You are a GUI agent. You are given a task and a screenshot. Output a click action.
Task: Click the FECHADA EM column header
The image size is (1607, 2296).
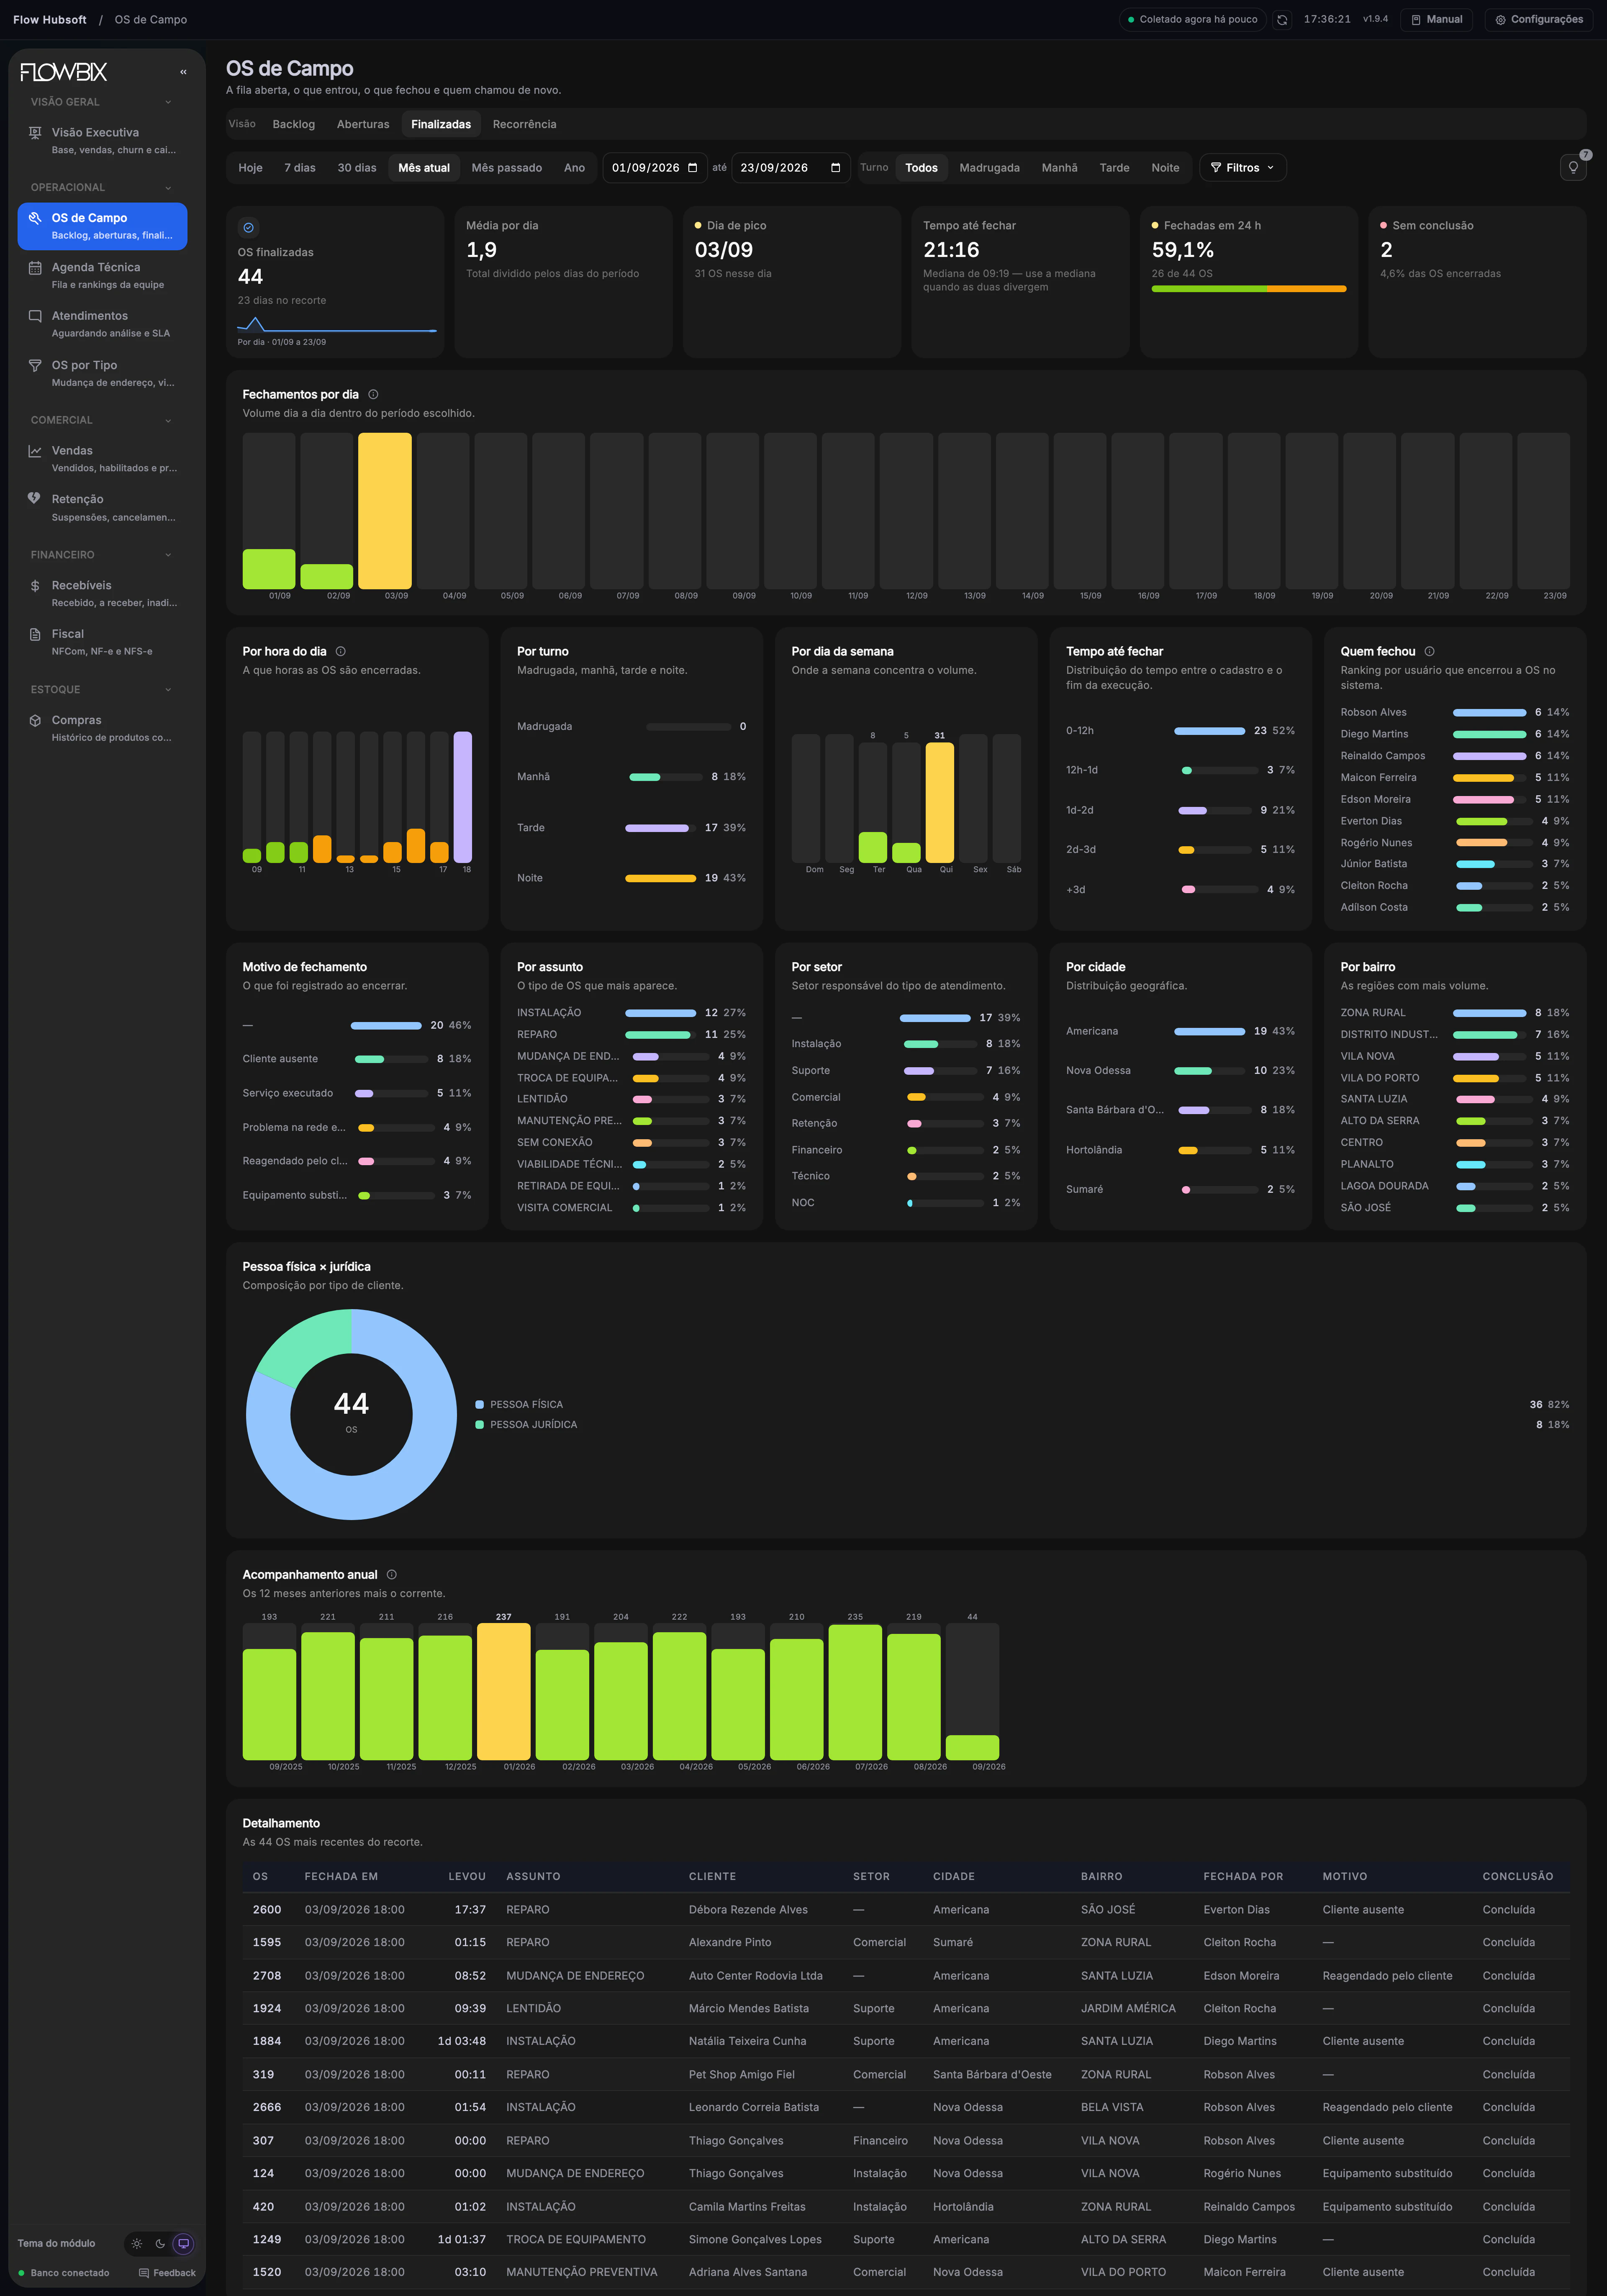tap(341, 1877)
